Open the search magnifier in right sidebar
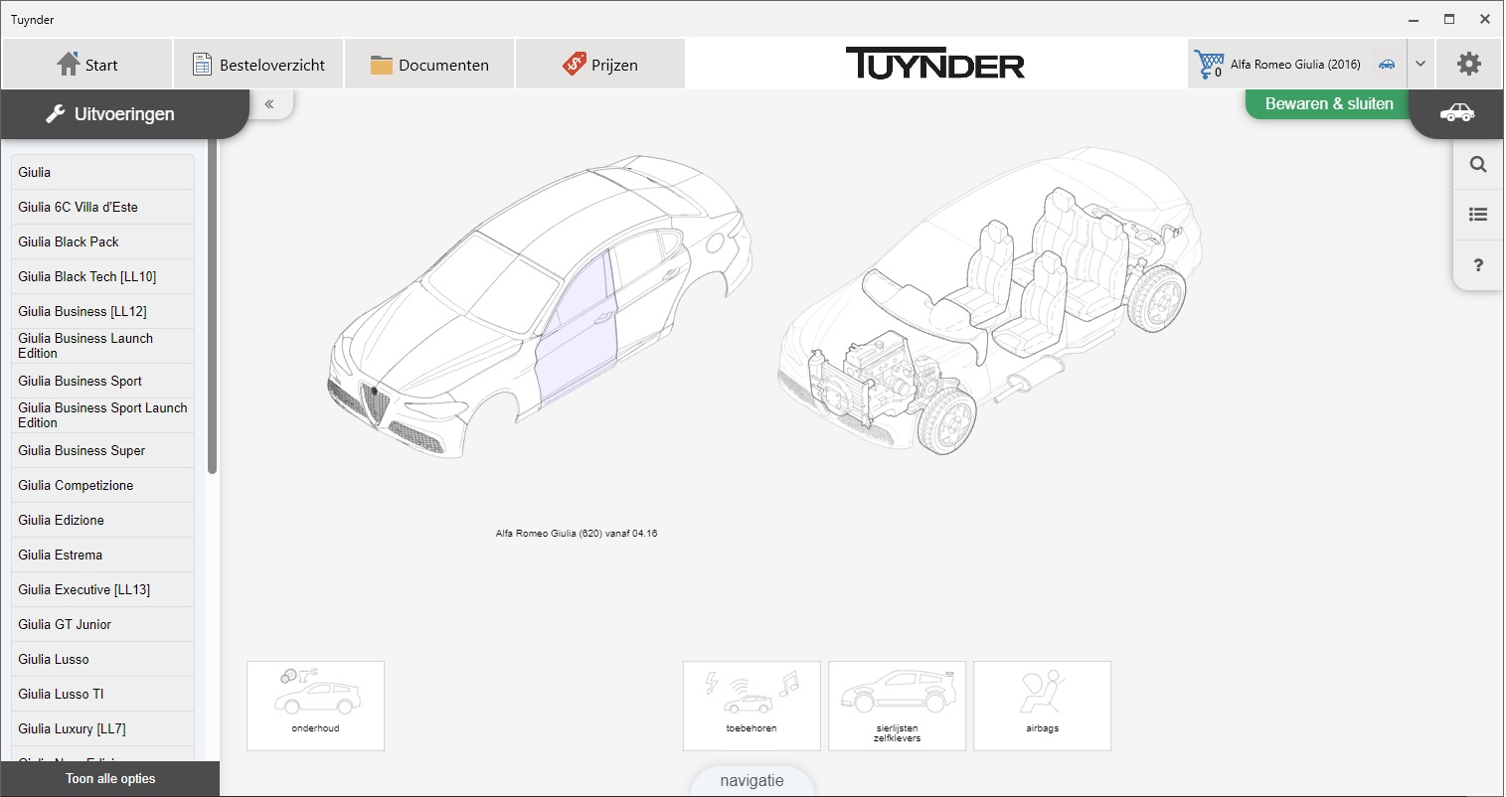 tap(1478, 165)
